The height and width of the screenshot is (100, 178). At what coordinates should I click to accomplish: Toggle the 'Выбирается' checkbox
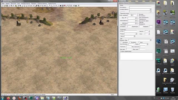(x=138, y=24)
